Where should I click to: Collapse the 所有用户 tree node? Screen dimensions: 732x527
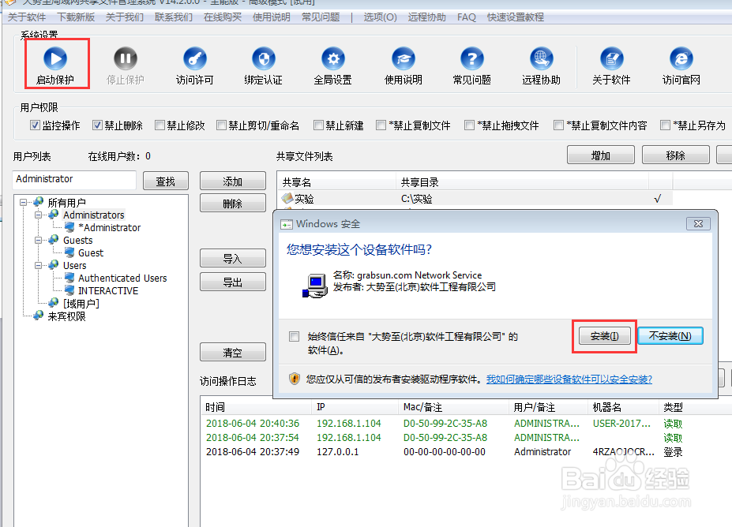click(x=23, y=203)
